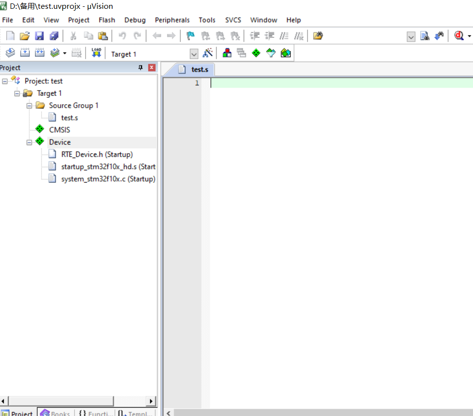The width and height of the screenshot is (473, 416).
Task: Switch to the Books panel tab
Action: coord(55,413)
